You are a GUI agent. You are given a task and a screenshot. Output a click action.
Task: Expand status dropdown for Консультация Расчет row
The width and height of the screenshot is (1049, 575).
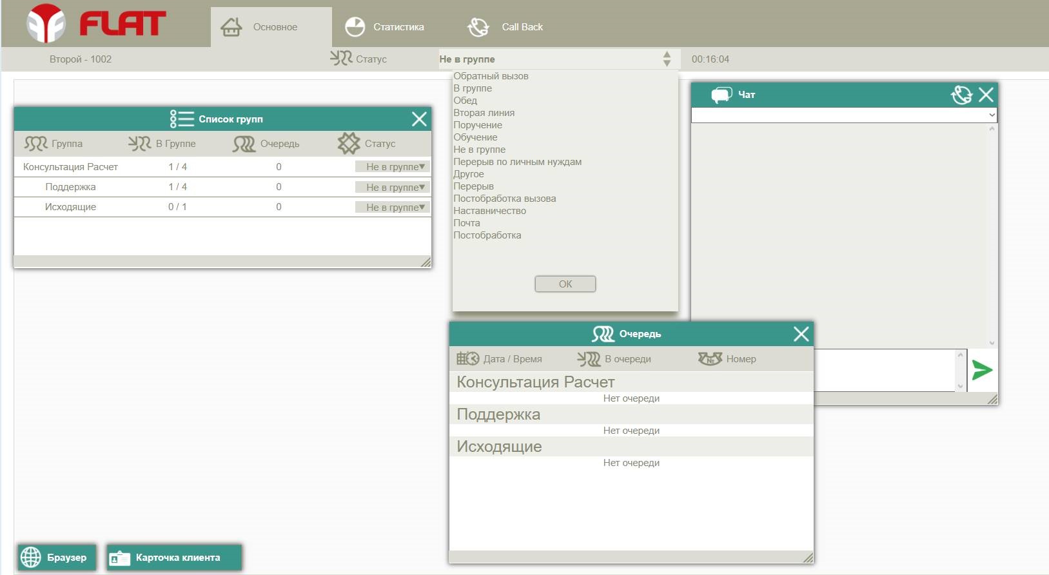coord(392,166)
